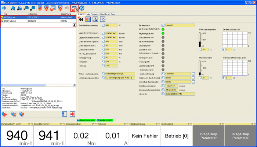Image resolution: width=257 pixels, height=147 pixels.
Task: Click the add device icon with red plus
Action: click(x=4, y=114)
